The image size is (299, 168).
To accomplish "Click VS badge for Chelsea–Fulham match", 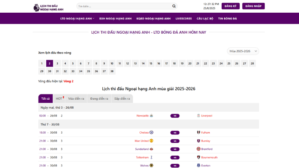I will [175, 133].
